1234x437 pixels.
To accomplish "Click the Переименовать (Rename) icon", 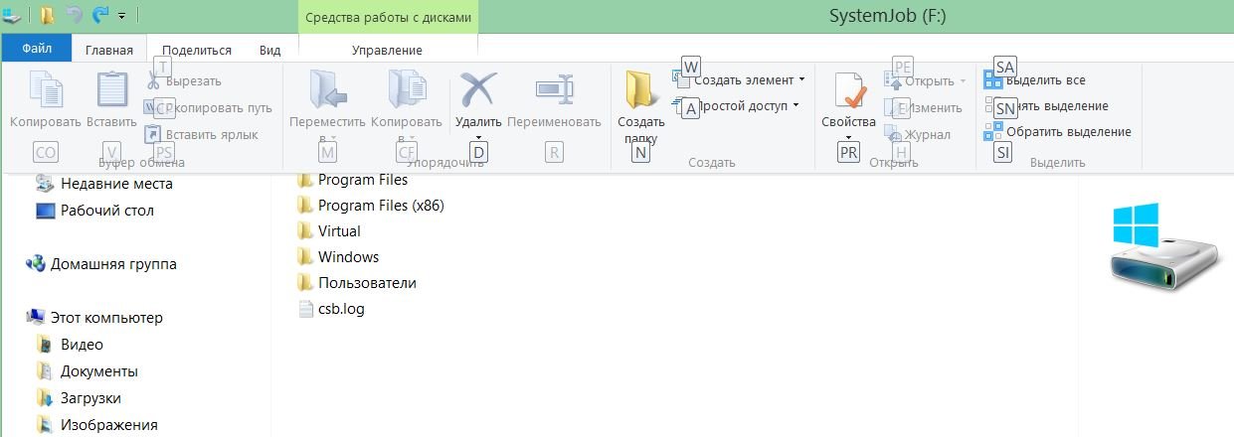I will (554, 91).
